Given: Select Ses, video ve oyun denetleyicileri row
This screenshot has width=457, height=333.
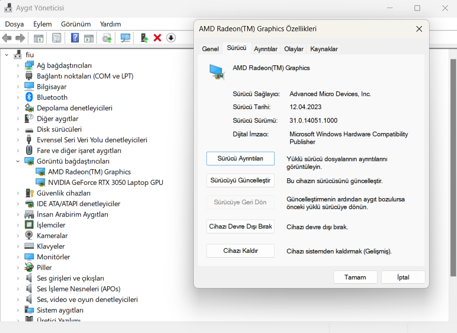Looking at the screenshot, I should (87, 299).
